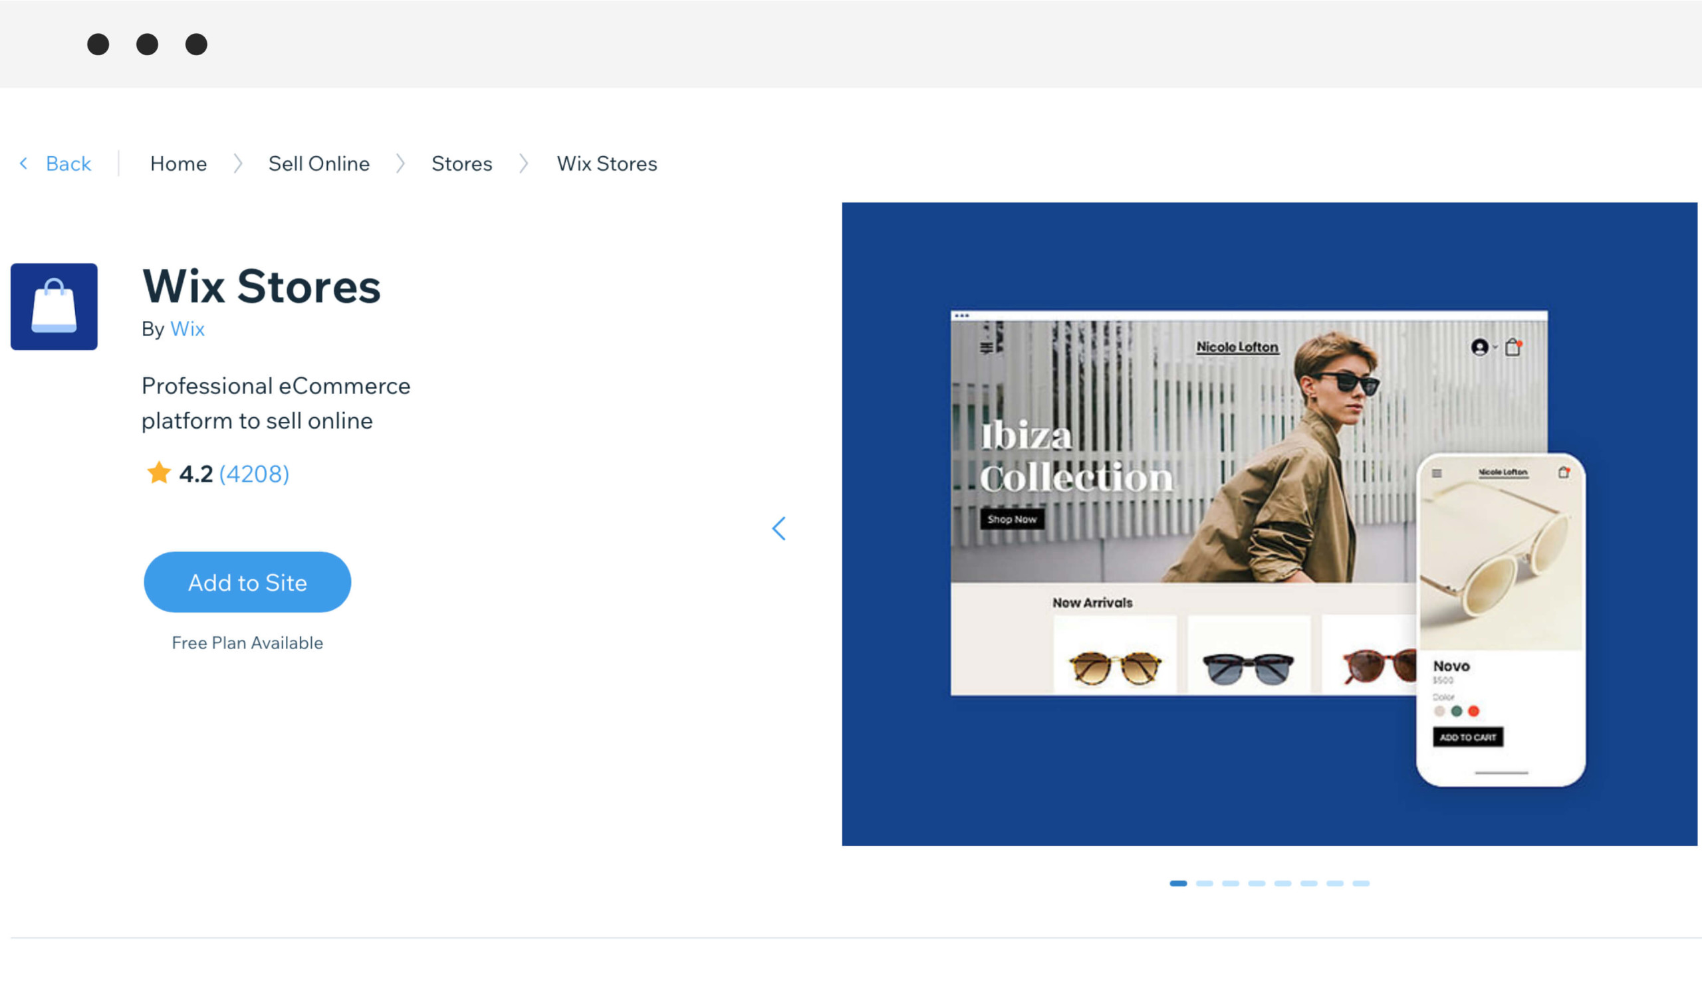Click the Back link in breadcrumb
The width and height of the screenshot is (1702, 982).
pos(68,164)
